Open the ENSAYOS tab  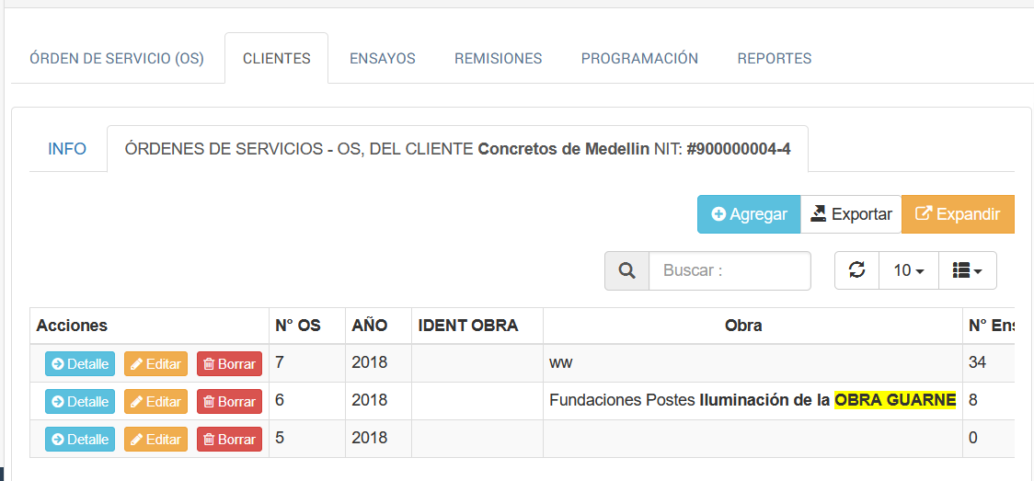pyautogui.click(x=383, y=58)
